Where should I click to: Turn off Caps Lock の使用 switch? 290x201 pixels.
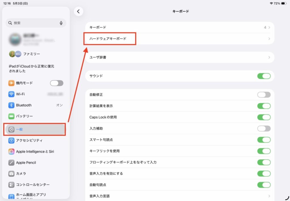pos(264,117)
